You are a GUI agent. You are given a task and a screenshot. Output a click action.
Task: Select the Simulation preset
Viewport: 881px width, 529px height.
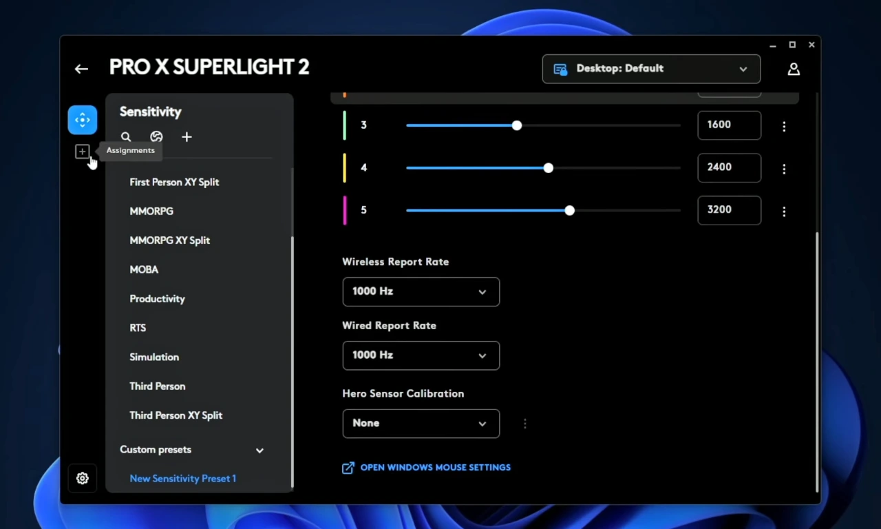[154, 357]
